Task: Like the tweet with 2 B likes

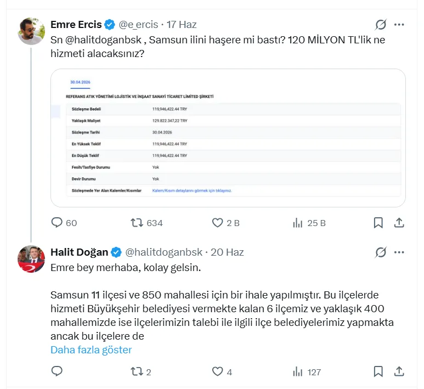Action: click(x=217, y=223)
